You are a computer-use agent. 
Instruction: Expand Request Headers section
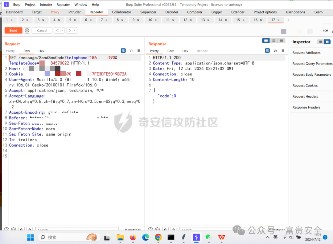pyautogui.click(x=311, y=96)
